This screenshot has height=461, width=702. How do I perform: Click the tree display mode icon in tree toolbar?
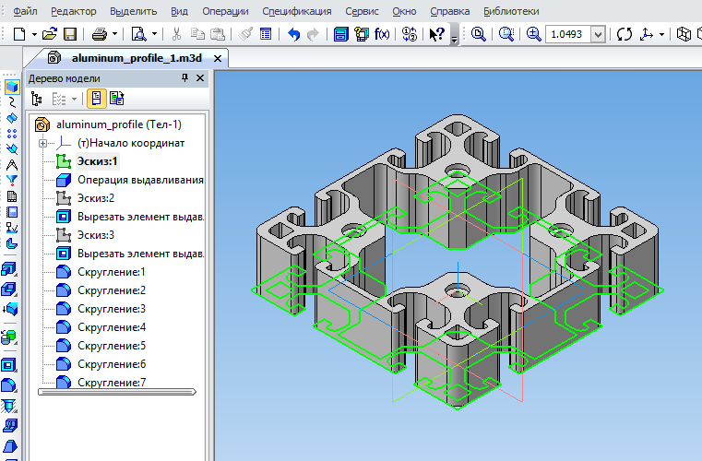36,99
